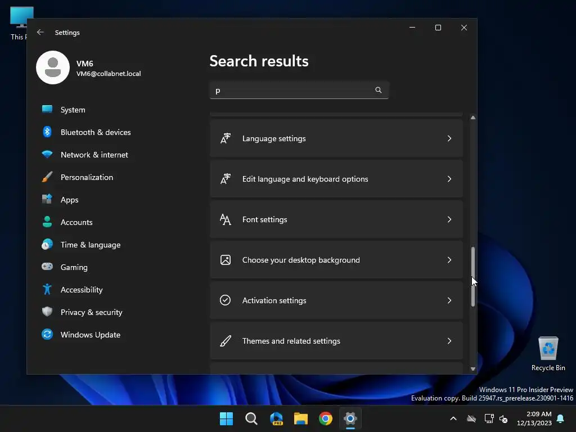576x432 pixels.
Task: Expand Language settings chevron
Action: [449, 138]
